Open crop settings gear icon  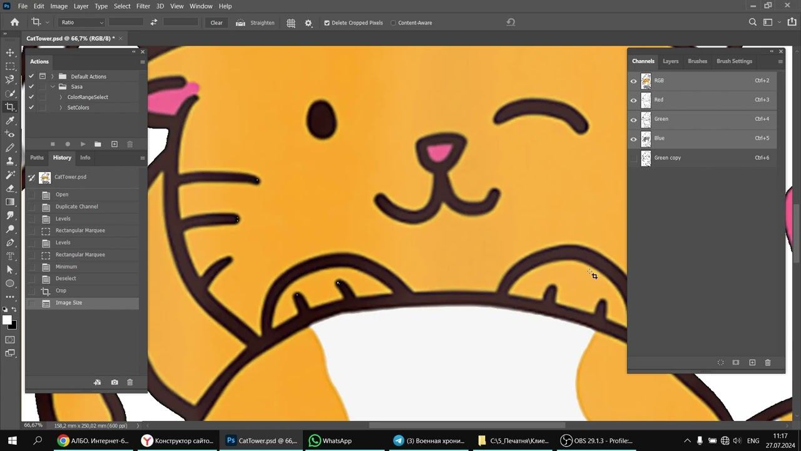tap(309, 23)
